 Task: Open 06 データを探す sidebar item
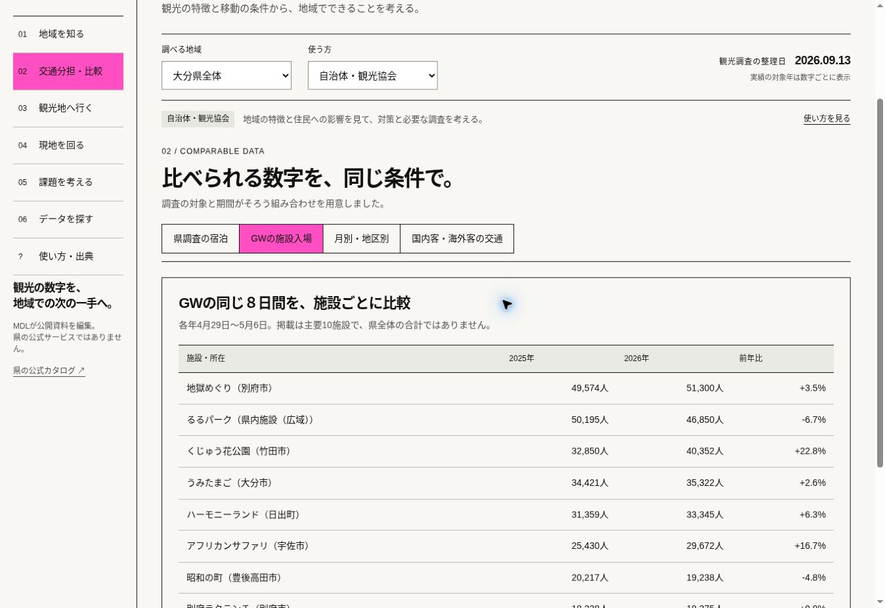click(68, 219)
